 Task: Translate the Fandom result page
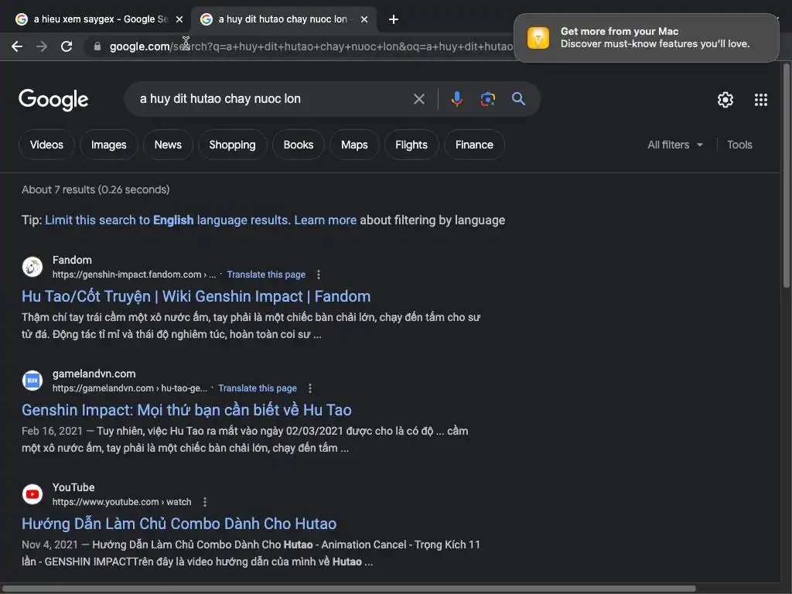(266, 275)
